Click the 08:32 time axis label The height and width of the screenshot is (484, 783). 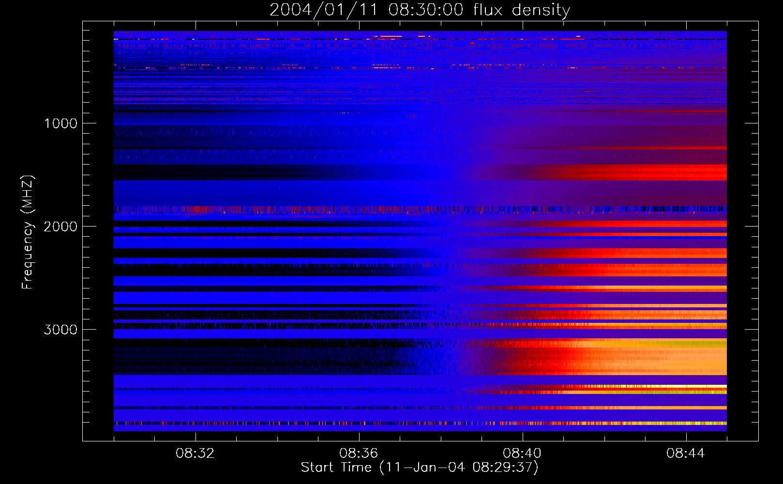click(x=196, y=454)
